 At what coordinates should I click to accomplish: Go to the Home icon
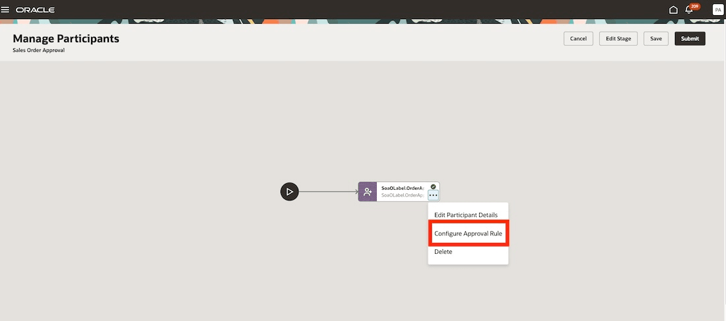tap(673, 10)
